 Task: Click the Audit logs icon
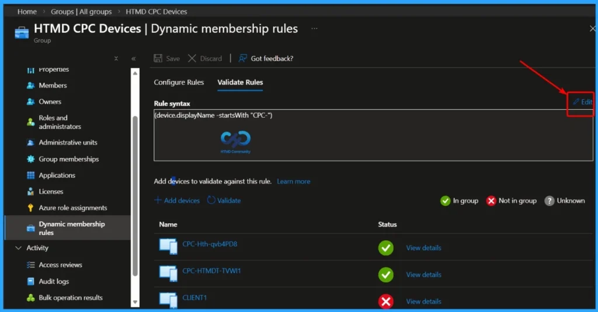click(x=30, y=281)
